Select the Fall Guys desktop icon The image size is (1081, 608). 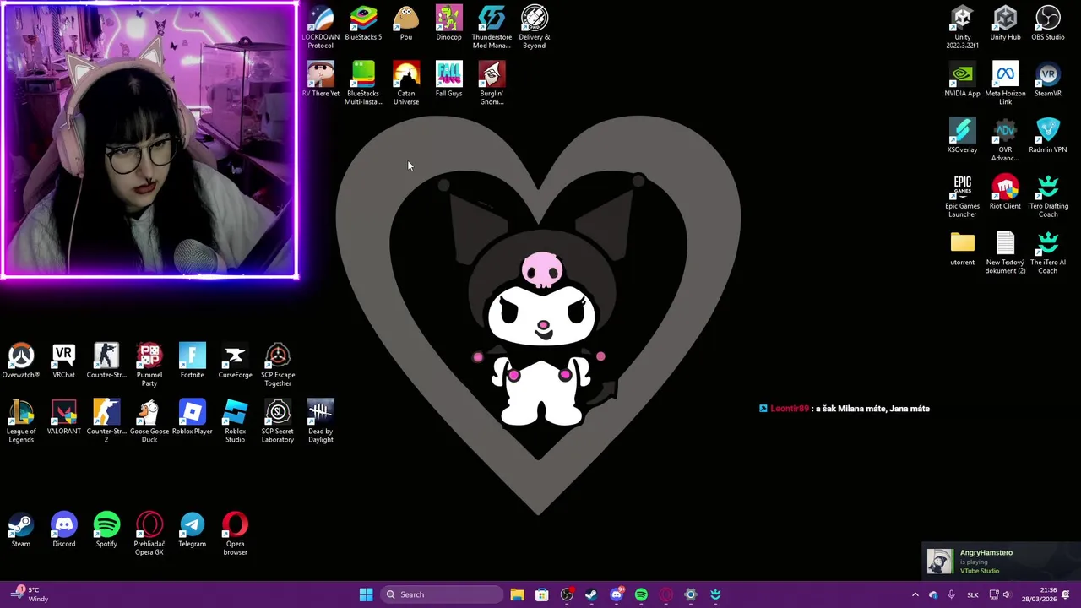point(449,79)
